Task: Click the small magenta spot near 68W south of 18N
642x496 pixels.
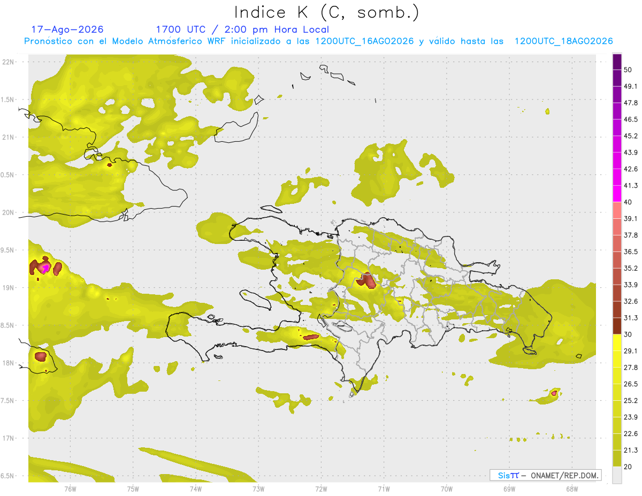Action: point(554,393)
